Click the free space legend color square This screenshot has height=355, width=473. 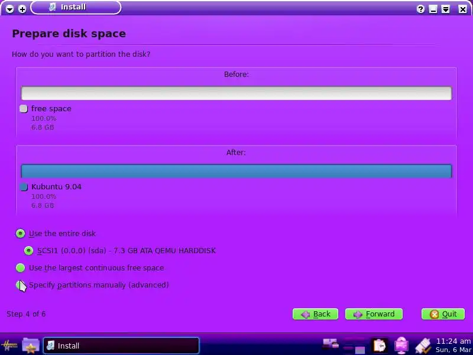[x=24, y=109]
